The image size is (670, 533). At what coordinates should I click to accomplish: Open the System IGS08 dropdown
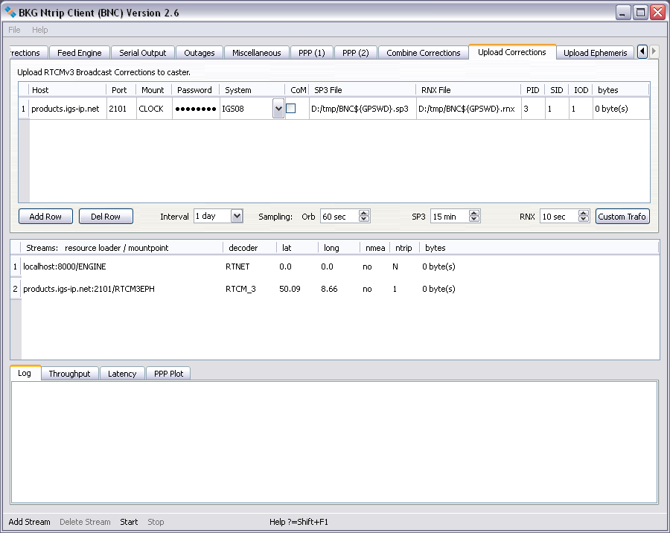pos(278,109)
